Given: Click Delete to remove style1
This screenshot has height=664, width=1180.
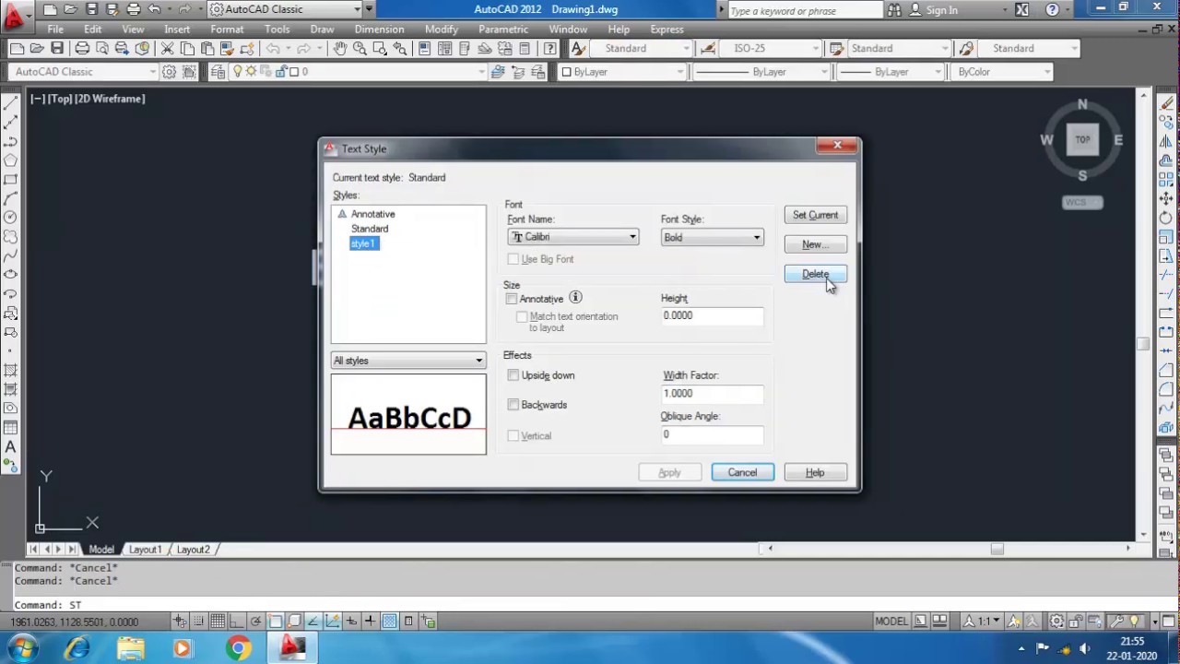Looking at the screenshot, I should (x=816, y=274).
